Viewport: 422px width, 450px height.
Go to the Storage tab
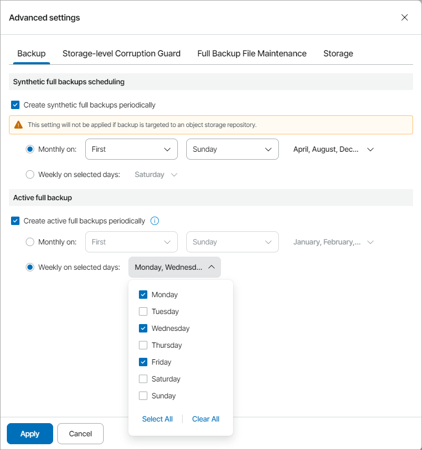(338, 53)
